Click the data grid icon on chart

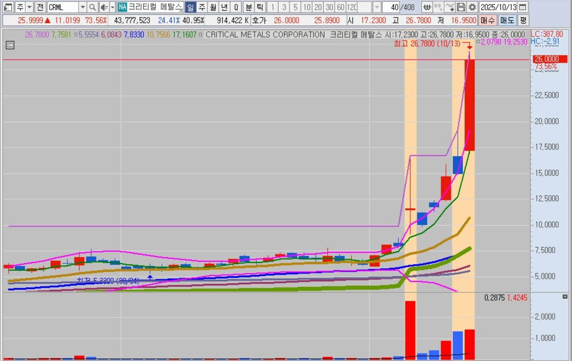(10, 45)
